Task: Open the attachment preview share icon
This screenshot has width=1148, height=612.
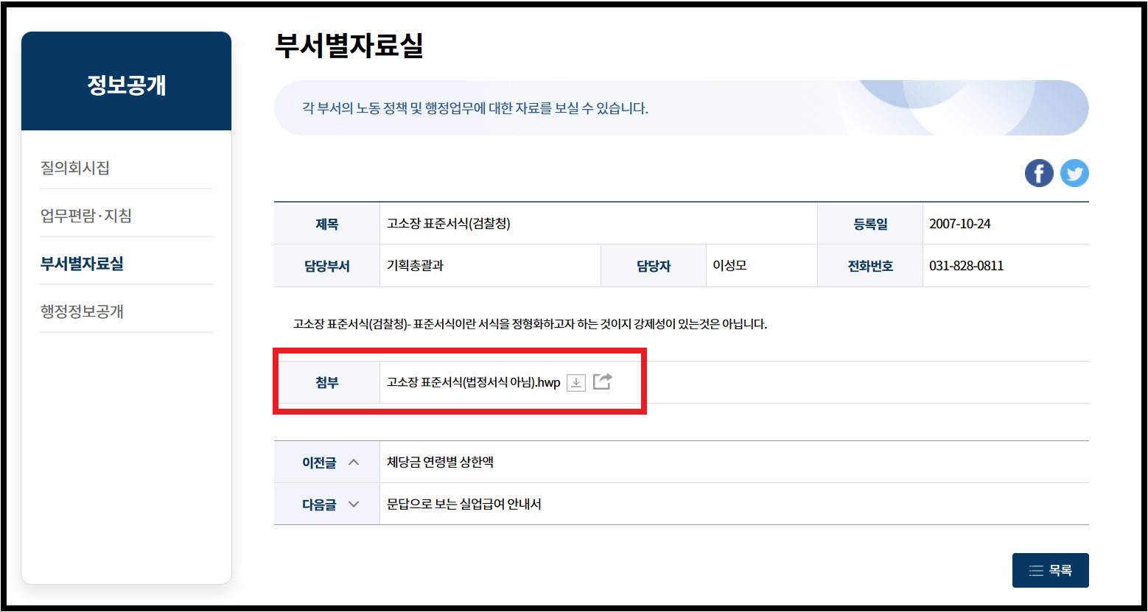Action: tap(603, 381)
